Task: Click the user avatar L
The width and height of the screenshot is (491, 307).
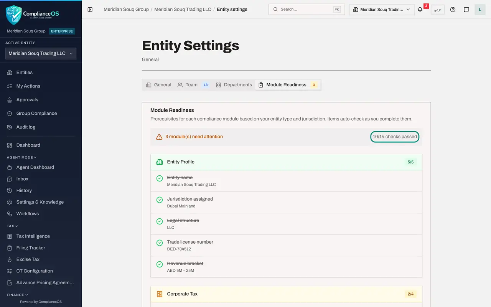Action: pyautogui.click(x=480, y=10)
